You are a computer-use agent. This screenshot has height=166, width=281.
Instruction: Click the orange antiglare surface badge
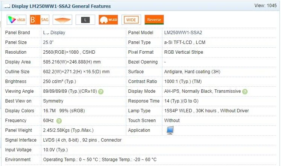pyautogui.click(x=62, y=20)
